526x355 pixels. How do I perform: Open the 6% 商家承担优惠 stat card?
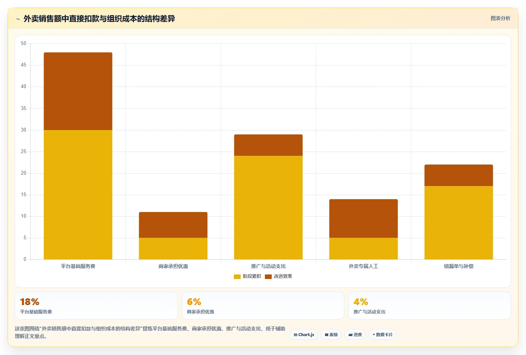coord(263,305)
